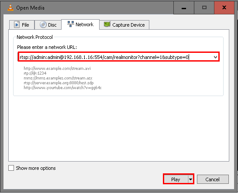Click the Capture Device card icon
238x193 pixels.
click(107, 24)
